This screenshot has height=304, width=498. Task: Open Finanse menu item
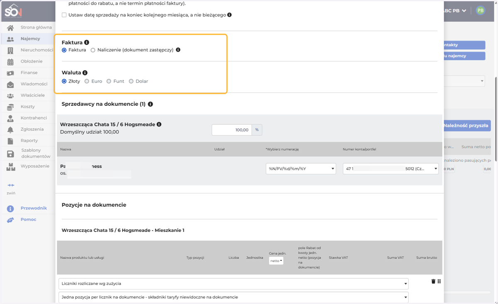click(x=29, y=73)
